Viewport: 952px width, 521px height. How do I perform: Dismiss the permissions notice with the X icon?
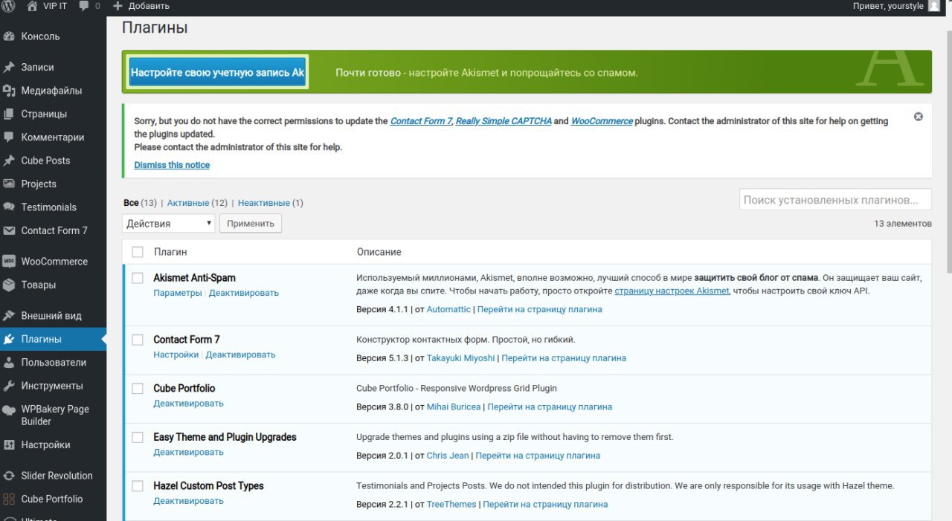point(919,117)
